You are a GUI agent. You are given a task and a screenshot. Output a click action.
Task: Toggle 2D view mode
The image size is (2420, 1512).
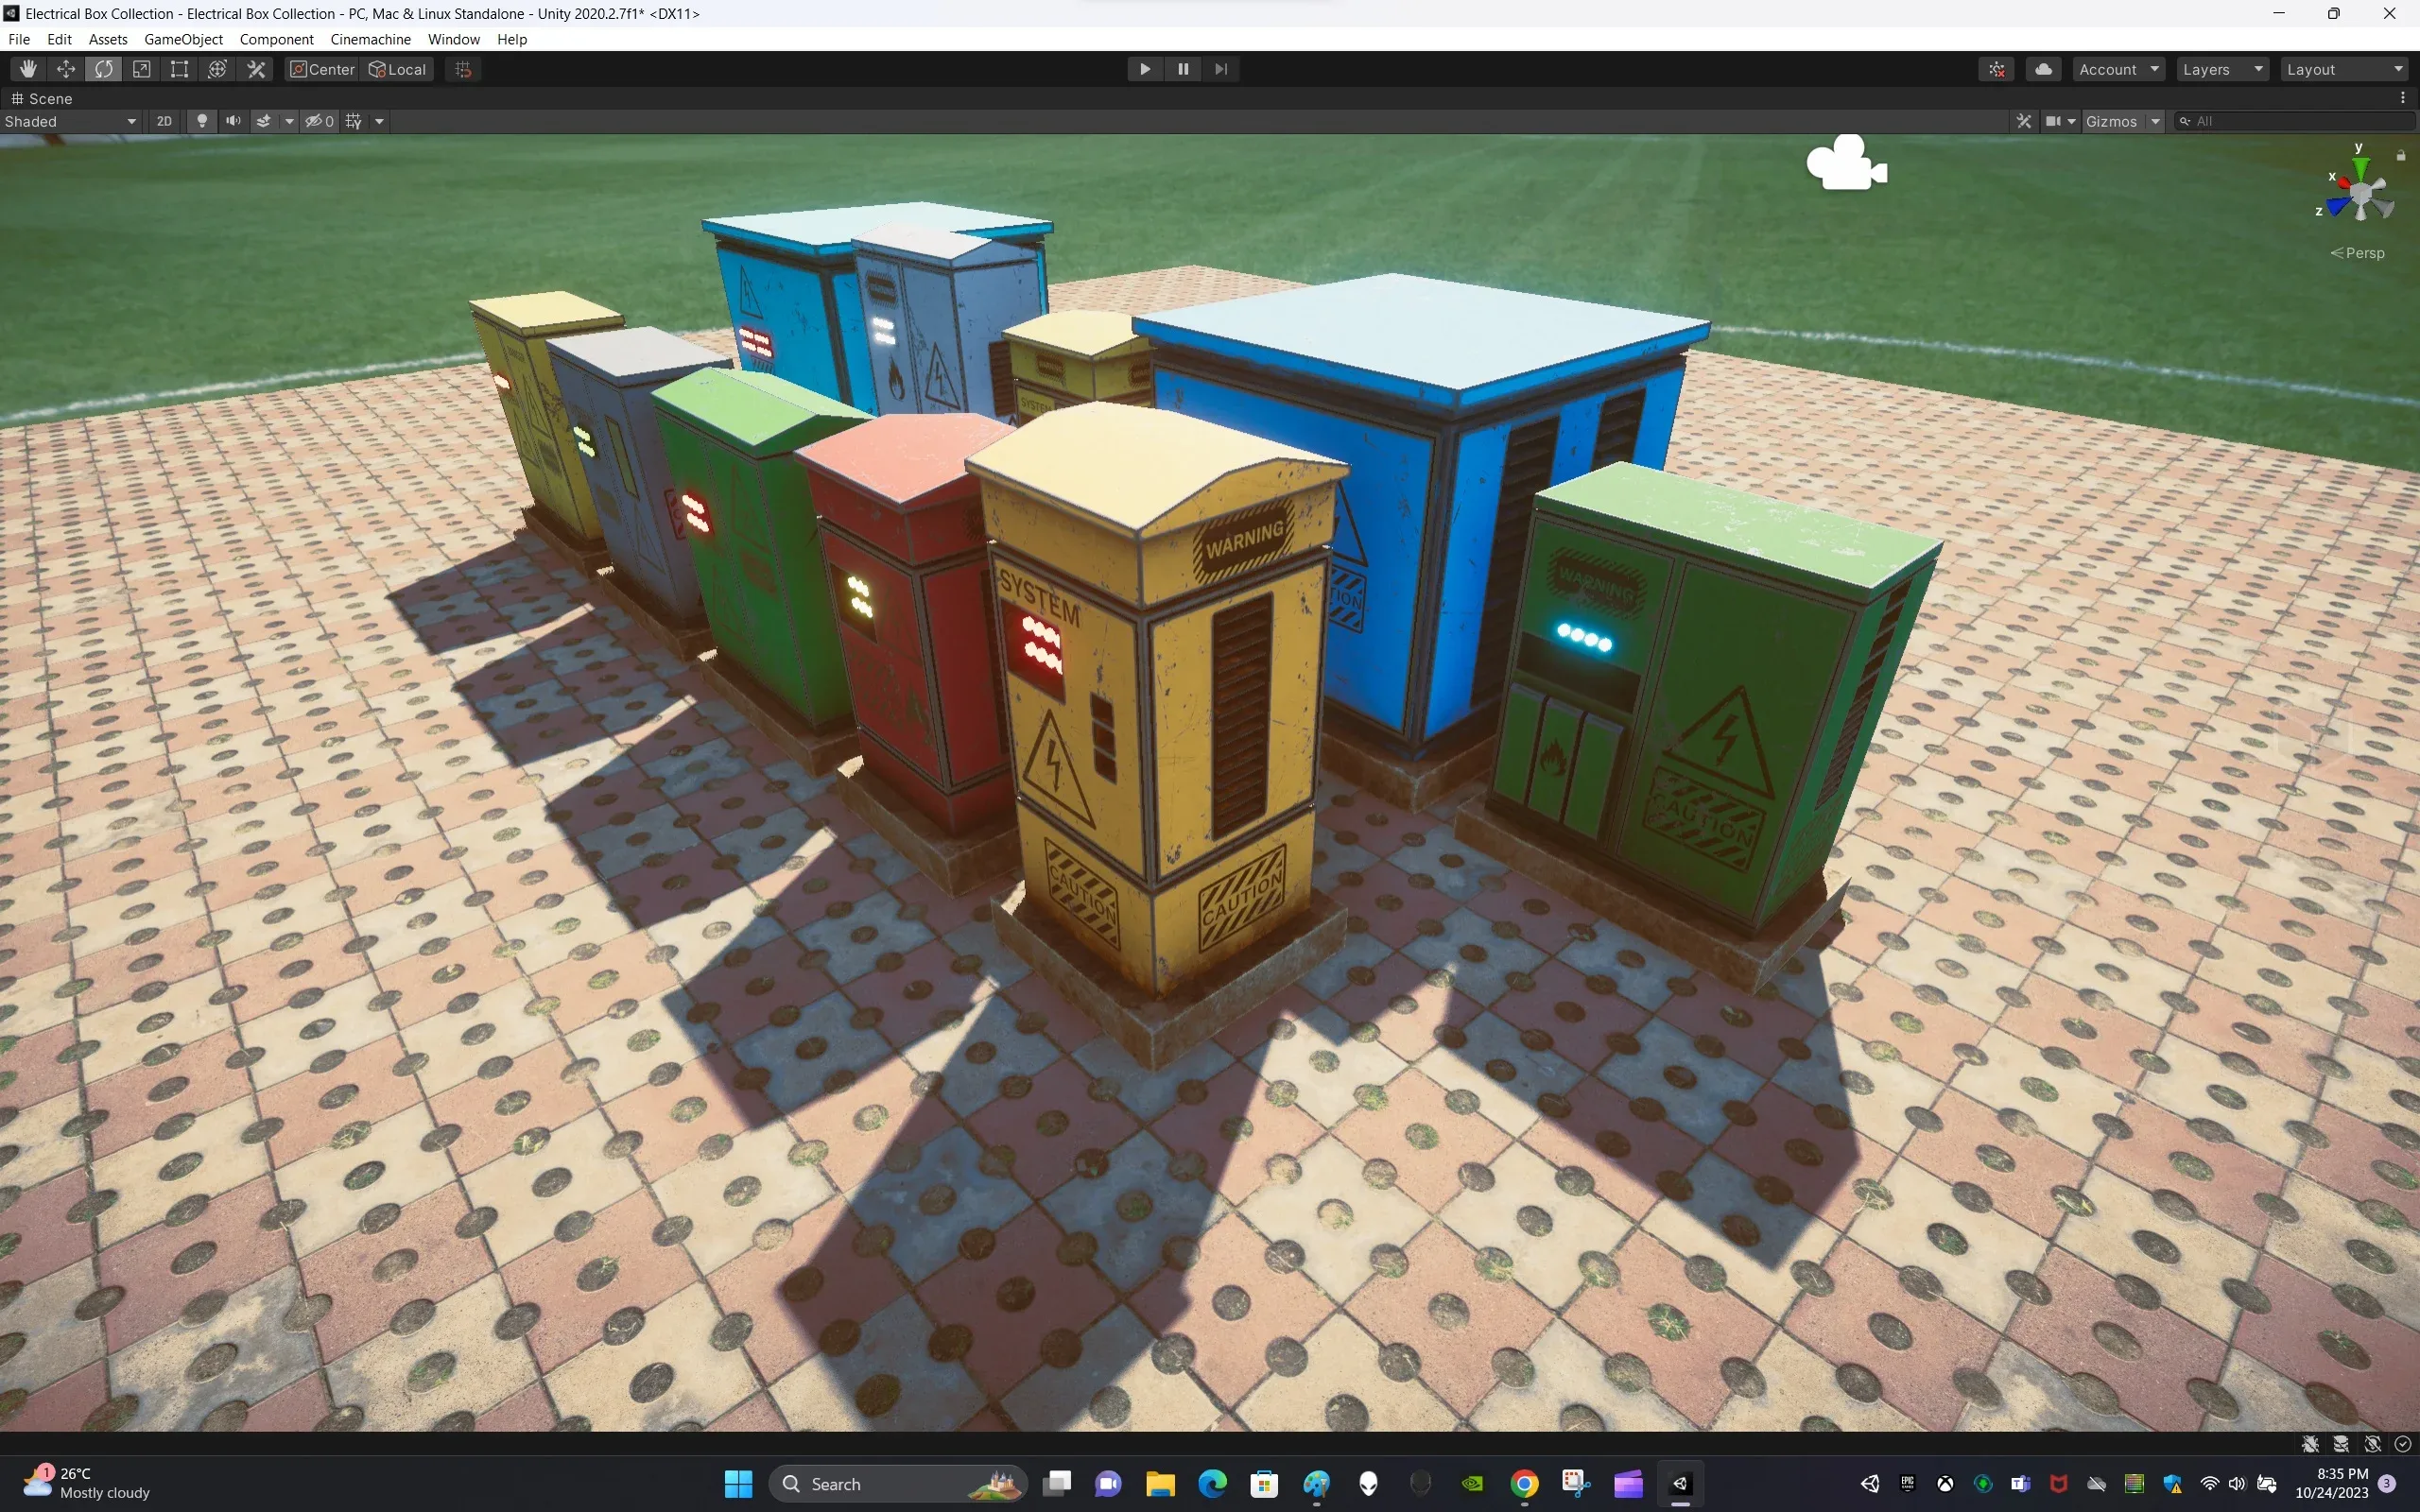[164, 121]
